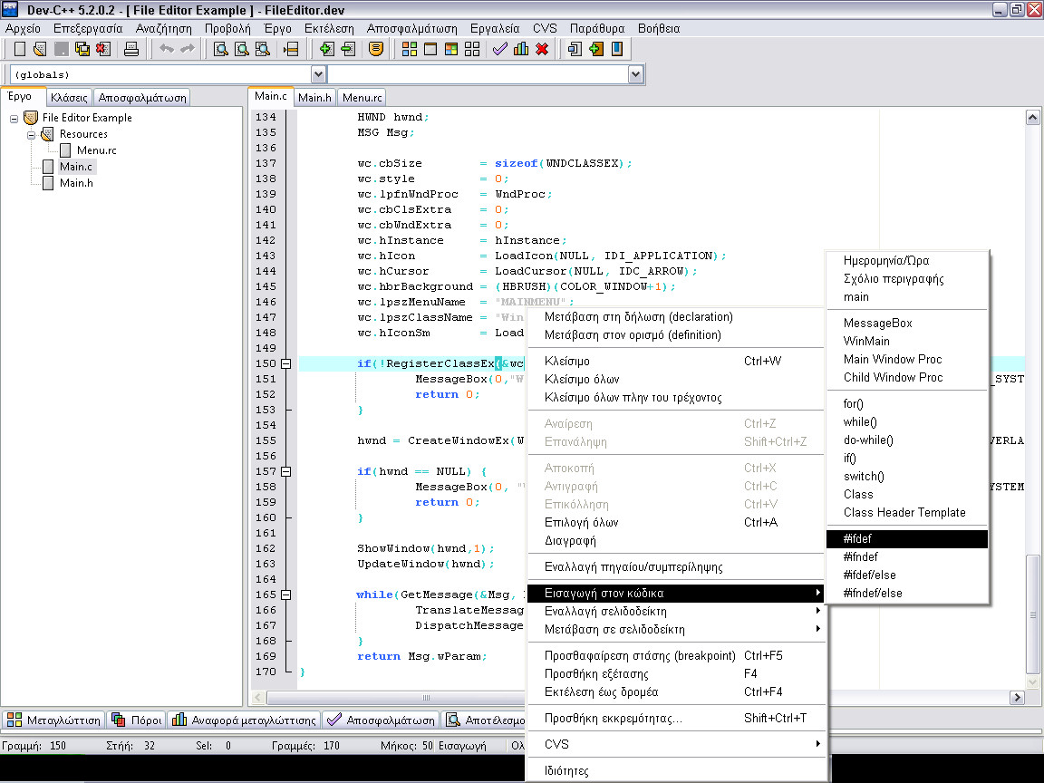Click the Βοήθεια menu

[x=659, y=29]
